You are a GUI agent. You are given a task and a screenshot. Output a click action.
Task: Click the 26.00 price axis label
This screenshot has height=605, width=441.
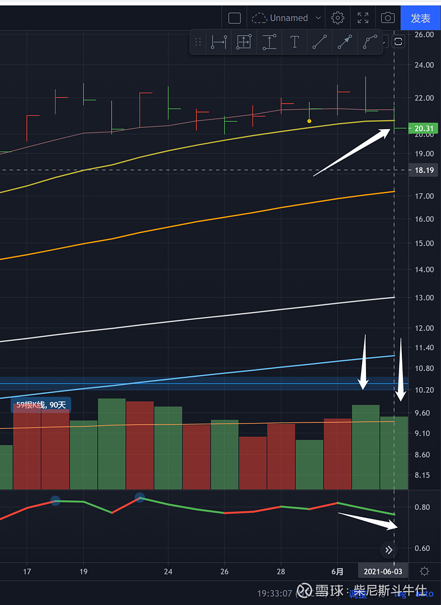click(424, 34)
